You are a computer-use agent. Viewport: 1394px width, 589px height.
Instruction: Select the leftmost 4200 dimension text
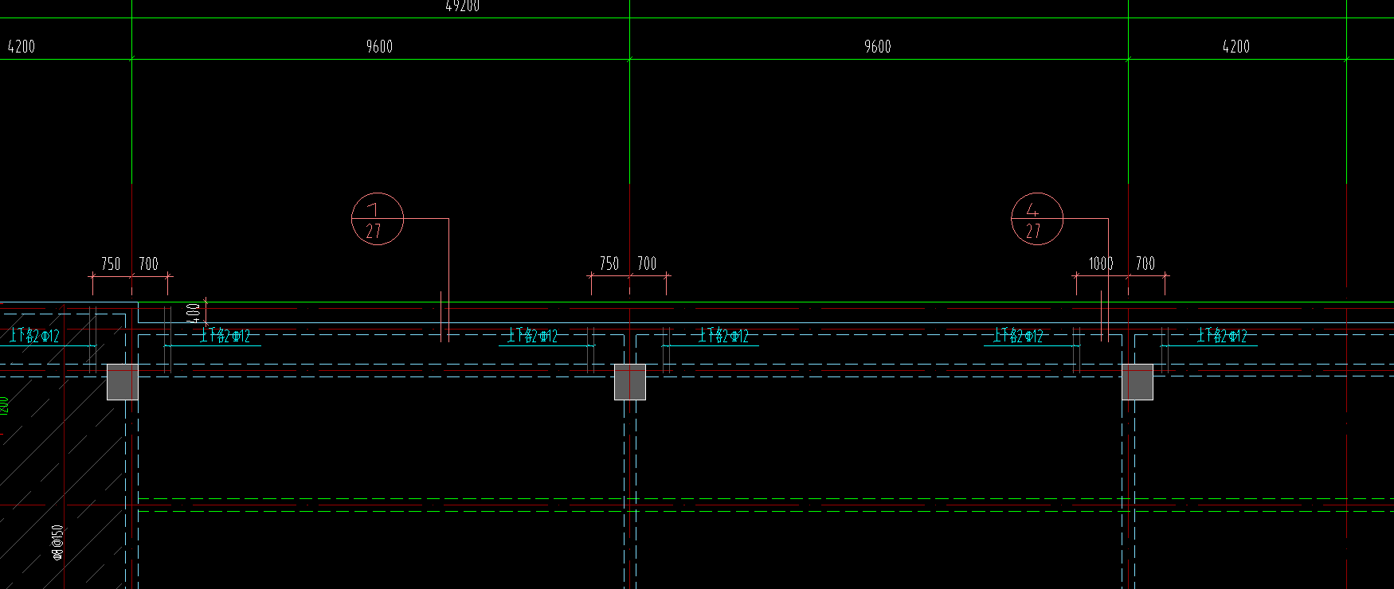(x=22, y=46)
